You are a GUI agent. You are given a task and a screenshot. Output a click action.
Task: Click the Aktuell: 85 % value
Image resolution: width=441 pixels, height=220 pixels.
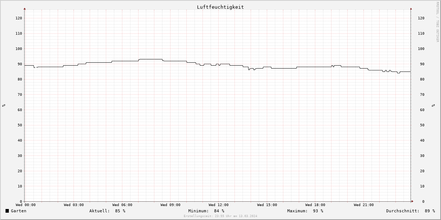107,211
